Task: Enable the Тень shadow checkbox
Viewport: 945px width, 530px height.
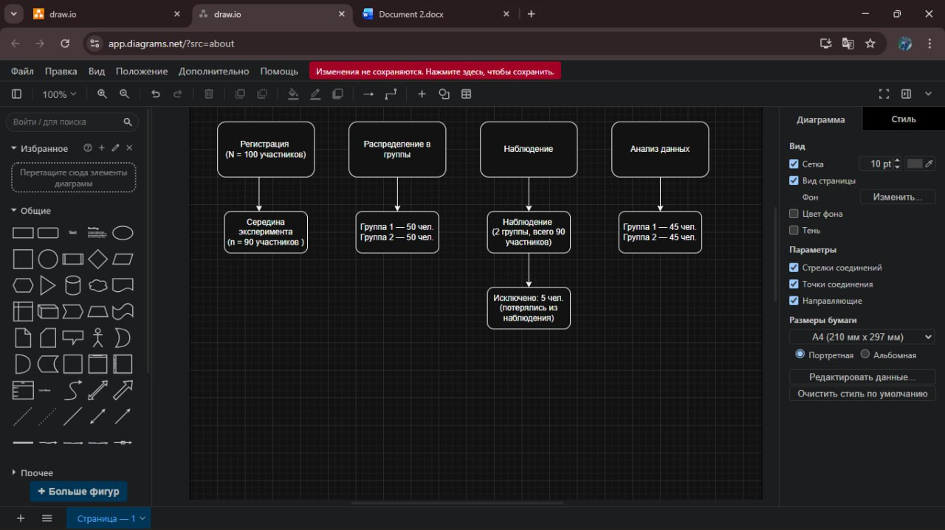Action: coord(794,231)
